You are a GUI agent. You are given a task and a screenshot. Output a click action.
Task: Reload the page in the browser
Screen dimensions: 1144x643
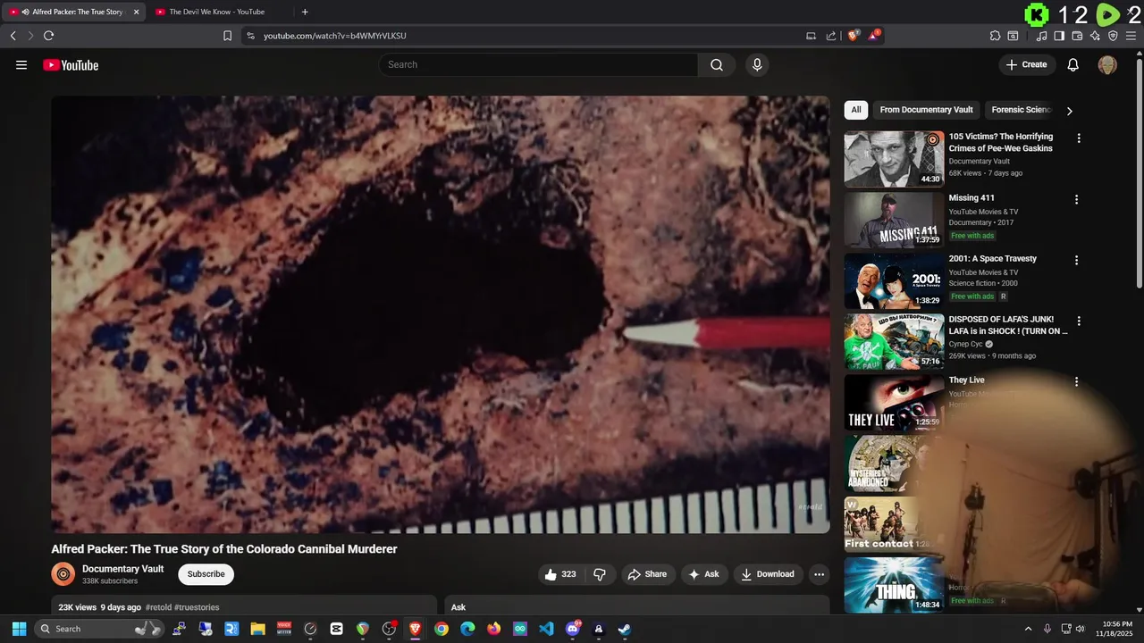tap(48, 36)
